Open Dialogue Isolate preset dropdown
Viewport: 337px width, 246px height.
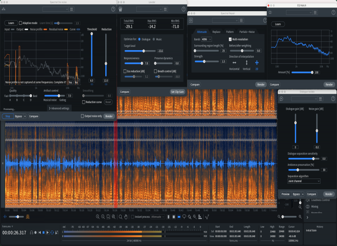pos(304,99)
